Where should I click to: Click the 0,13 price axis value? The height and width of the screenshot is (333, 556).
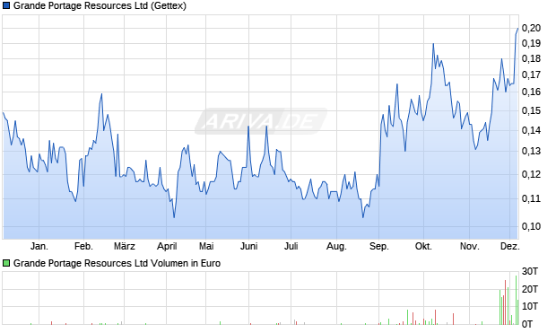[x=531, y=151]
